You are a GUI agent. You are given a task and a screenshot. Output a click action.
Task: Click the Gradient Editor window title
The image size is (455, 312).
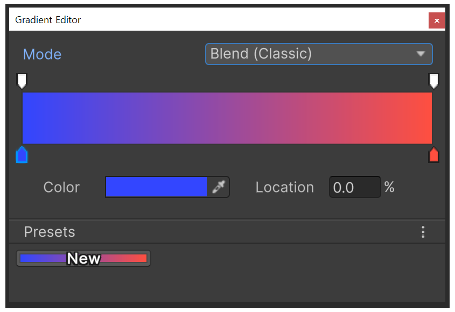point(48,20)
